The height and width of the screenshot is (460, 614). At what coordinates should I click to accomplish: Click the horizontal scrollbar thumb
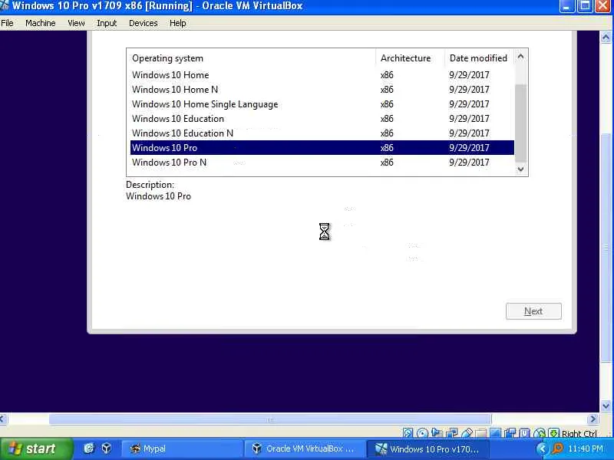pos(270,419)
